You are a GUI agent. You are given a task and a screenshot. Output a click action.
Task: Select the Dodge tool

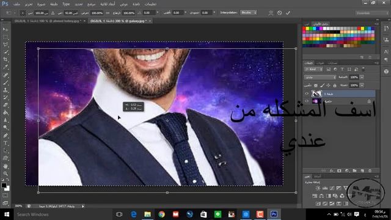tap(5, 128)
